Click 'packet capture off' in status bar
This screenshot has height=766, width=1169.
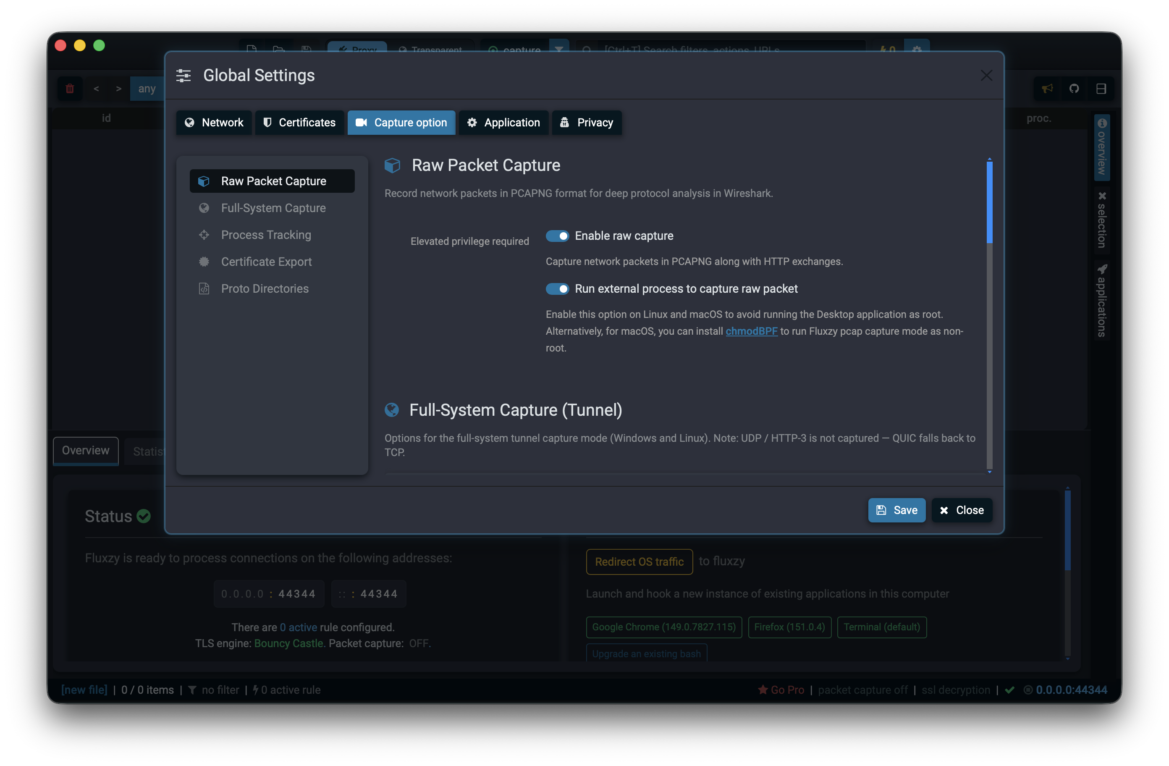[862, 690]
